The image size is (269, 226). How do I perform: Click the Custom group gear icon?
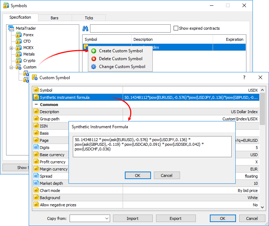19,67
